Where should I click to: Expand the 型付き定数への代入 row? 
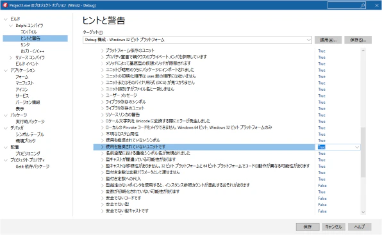(x=103, y=179)
